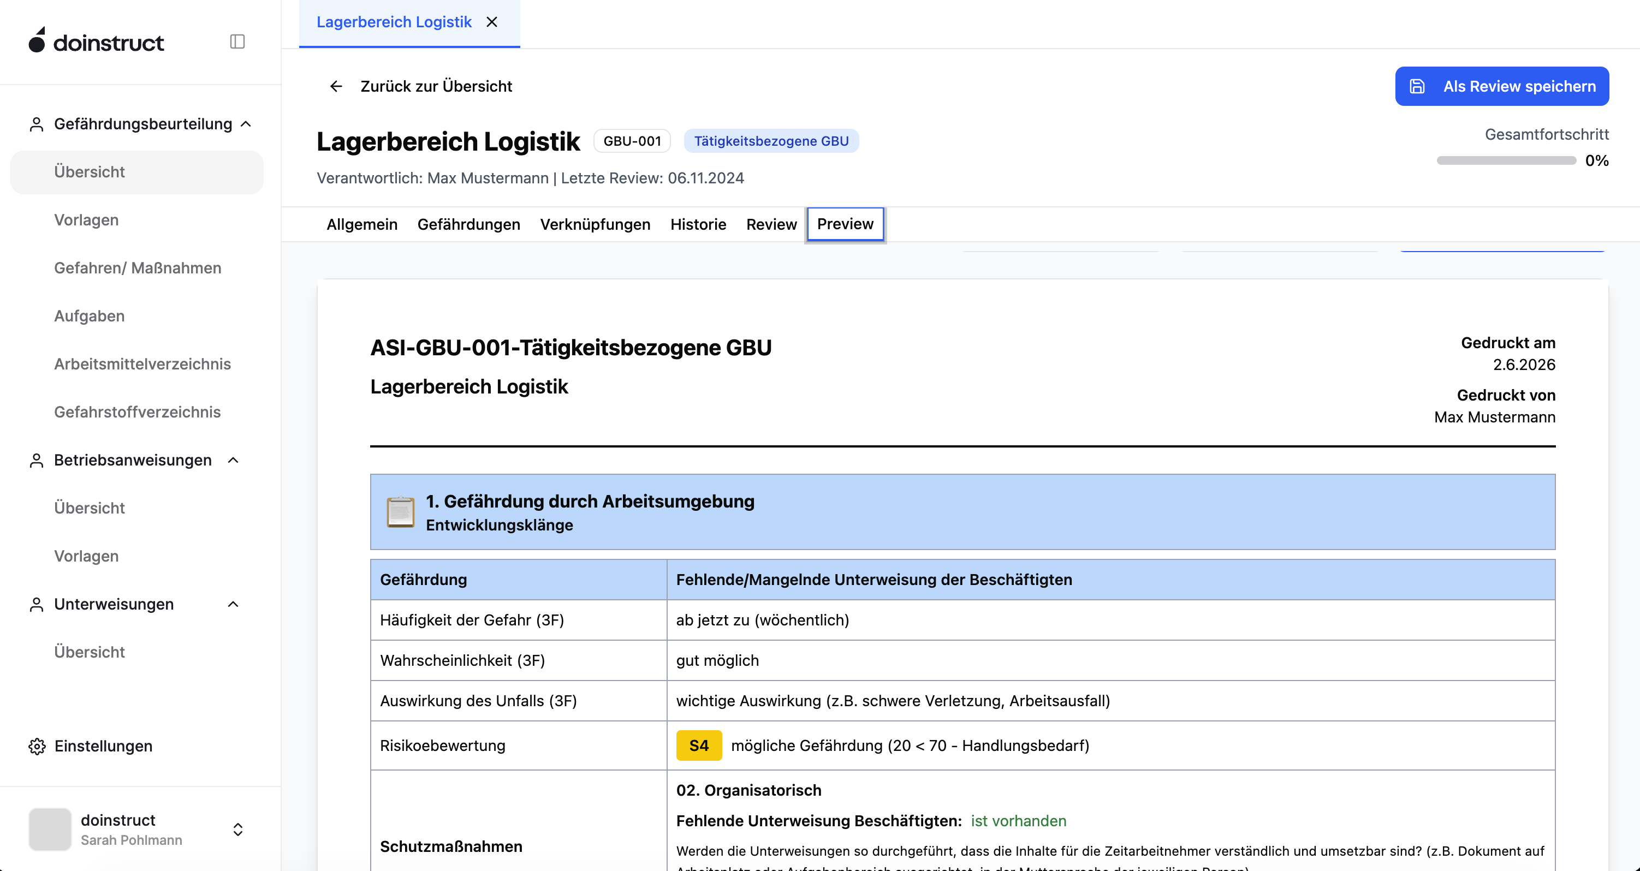Screen dimensions: 1640x871
Task: Click Als Review speichern button
Action: click(1502, 87)
